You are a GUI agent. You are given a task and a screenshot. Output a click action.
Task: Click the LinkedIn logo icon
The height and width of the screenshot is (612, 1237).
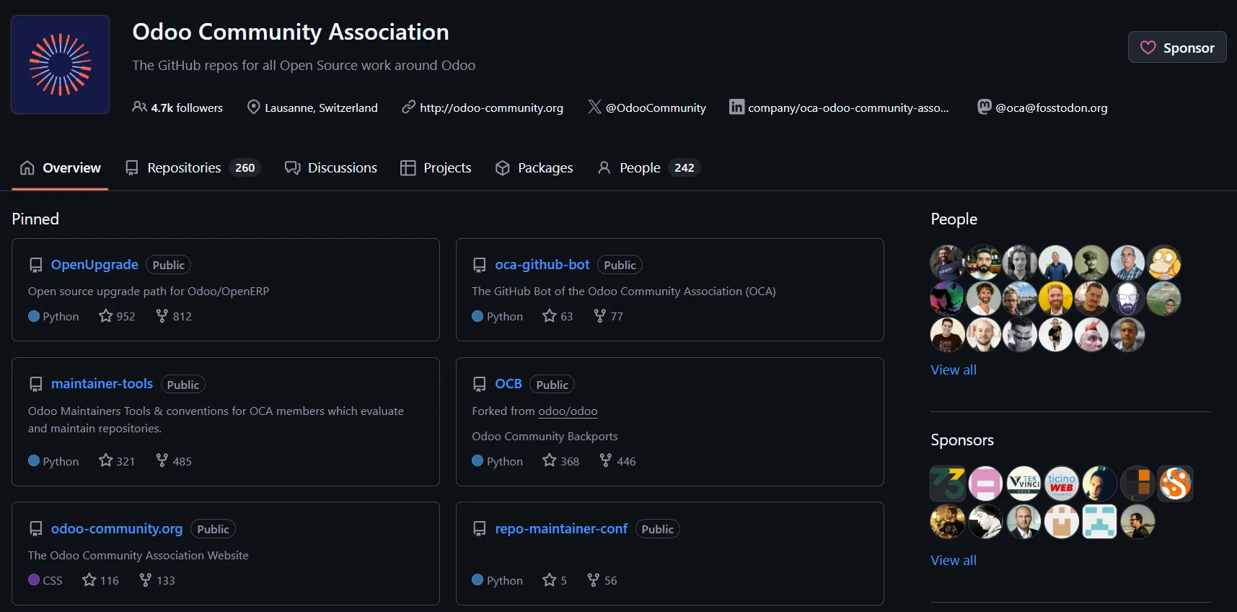pos(736,107)
